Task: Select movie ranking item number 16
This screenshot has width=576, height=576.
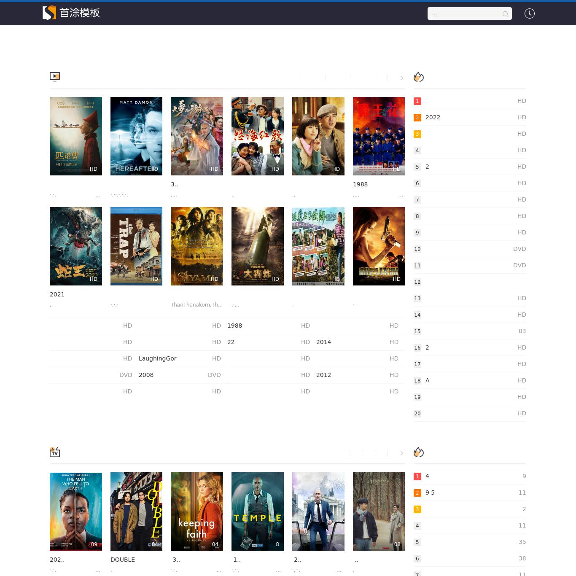Action: (x=470, y=347)
